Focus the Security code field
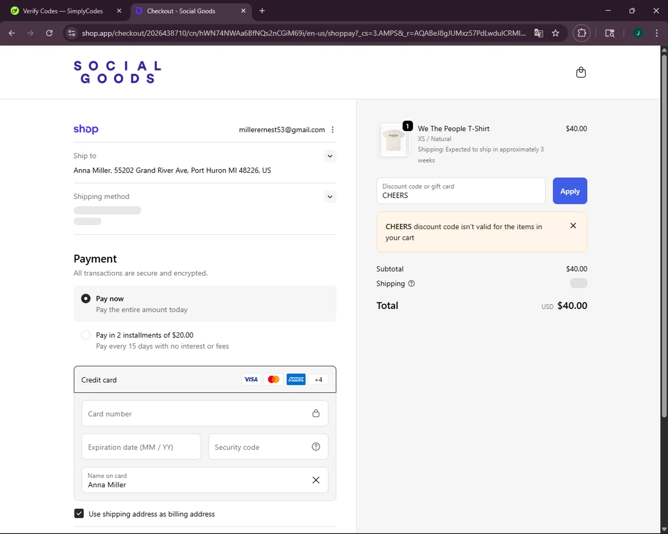Screen dimensions: 668x534 268,447
